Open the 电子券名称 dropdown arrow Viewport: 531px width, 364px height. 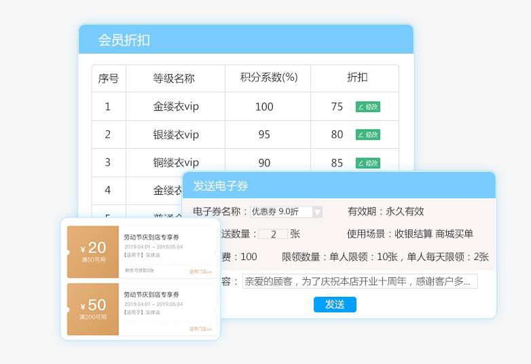[317, 212]
